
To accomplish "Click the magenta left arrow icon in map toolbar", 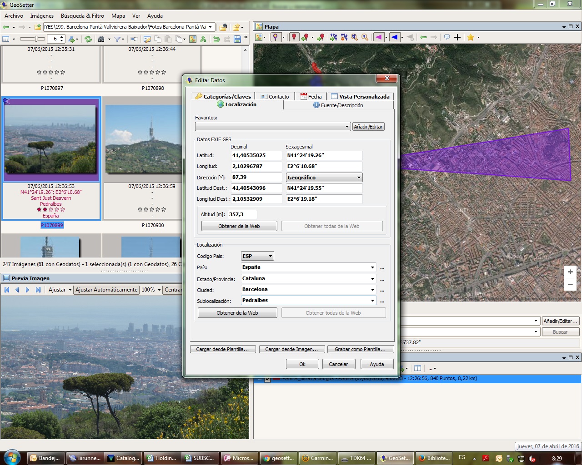I will coord(378,37).
